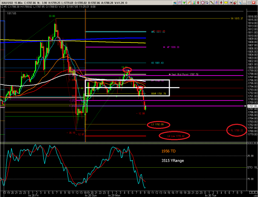Click the lis 29 Mon date label
The height and width of the screenshot is (197, 258).
114,195
